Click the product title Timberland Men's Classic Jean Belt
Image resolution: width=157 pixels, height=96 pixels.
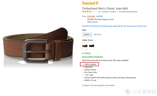pyautogui.click(x=105, y=8)
